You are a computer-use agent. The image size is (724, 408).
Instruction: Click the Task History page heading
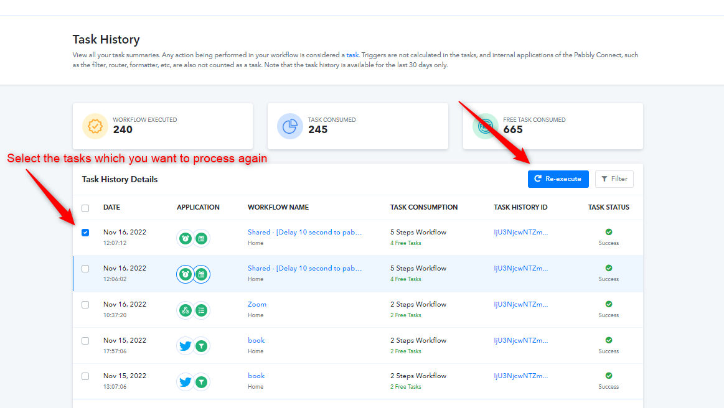click(x=106, y=40)
